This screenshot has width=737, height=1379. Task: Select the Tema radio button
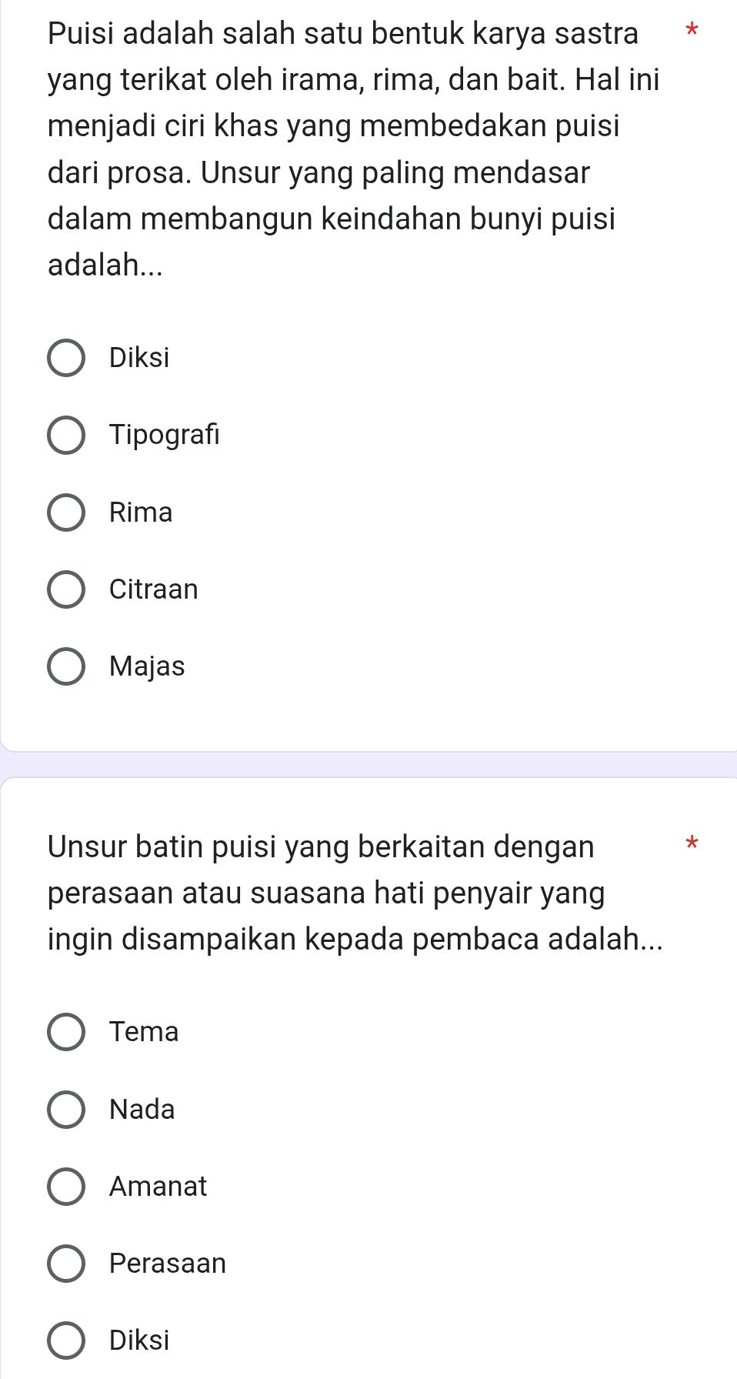68,1031
